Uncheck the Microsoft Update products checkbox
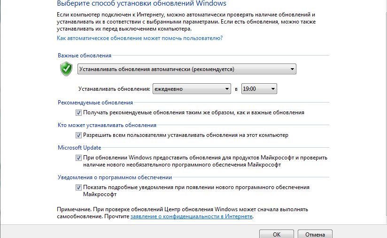387x238 pixels. [x=78, y=158]
